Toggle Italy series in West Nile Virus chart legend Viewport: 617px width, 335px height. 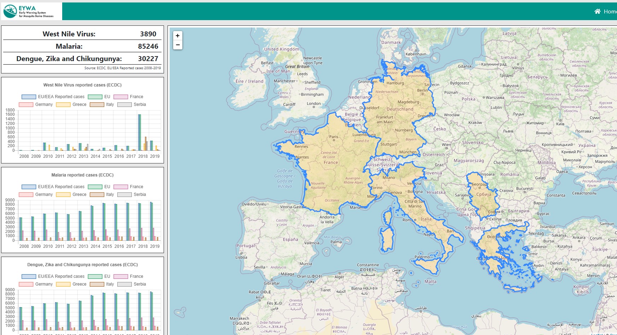pos(102,104)
